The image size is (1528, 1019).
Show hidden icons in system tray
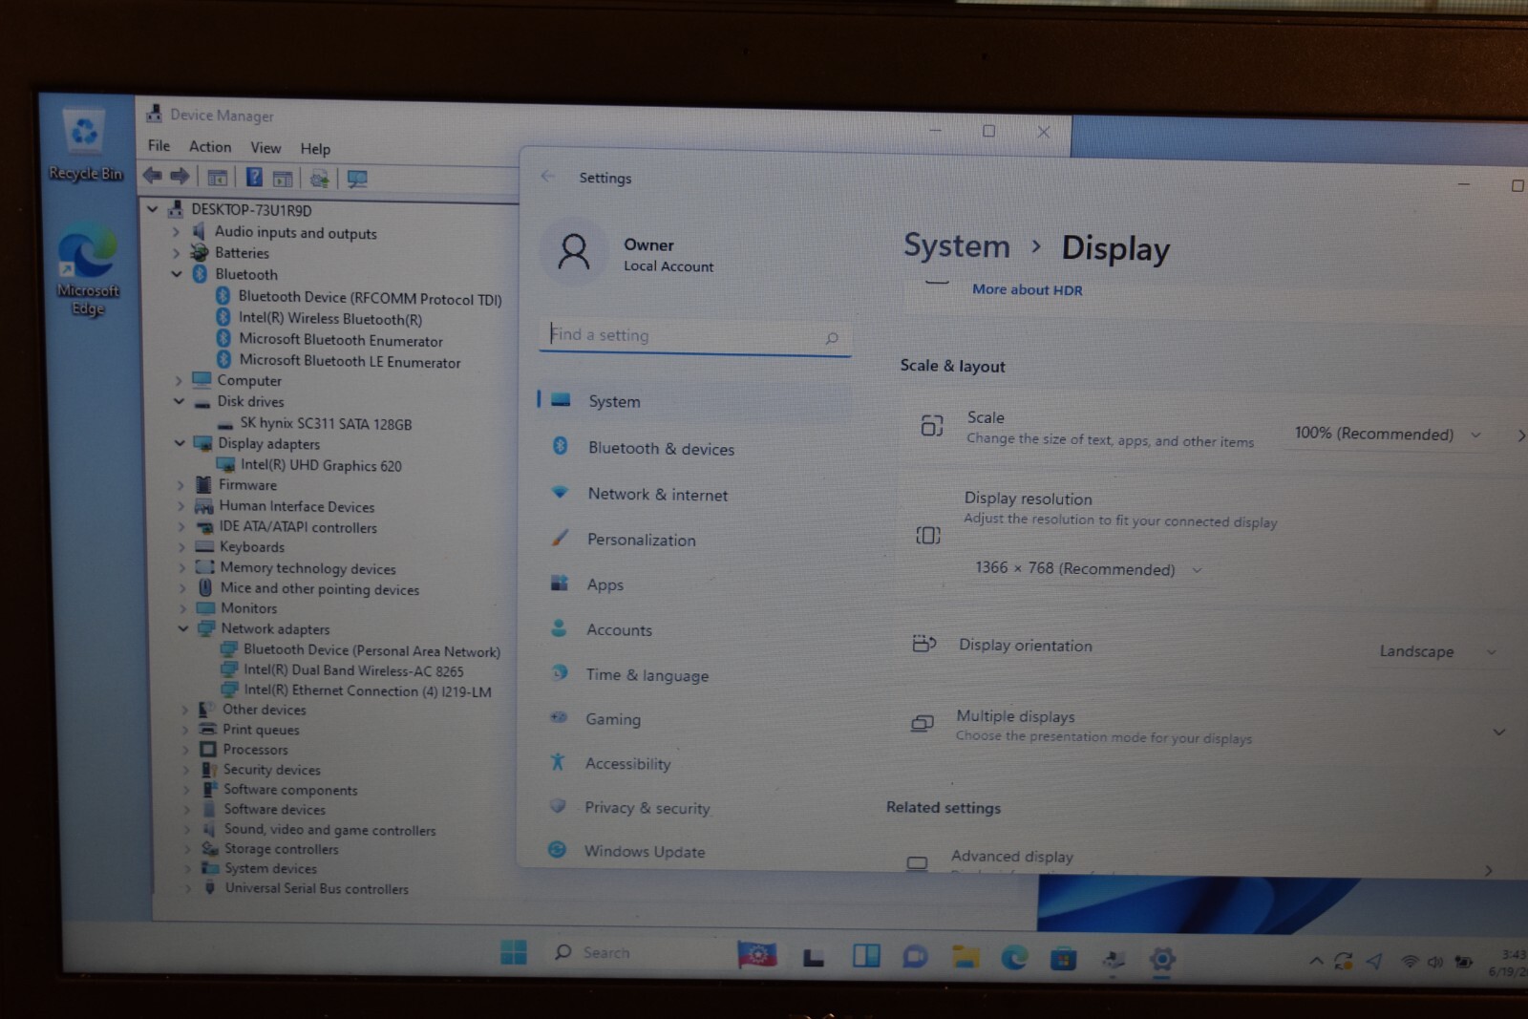pyautogui.click(x=1316, y=961)
